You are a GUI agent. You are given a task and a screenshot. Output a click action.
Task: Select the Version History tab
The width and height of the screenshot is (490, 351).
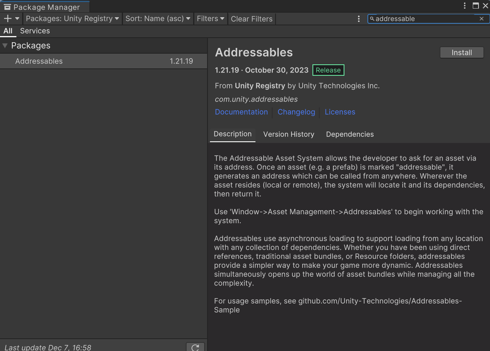(x=289, y=134)
